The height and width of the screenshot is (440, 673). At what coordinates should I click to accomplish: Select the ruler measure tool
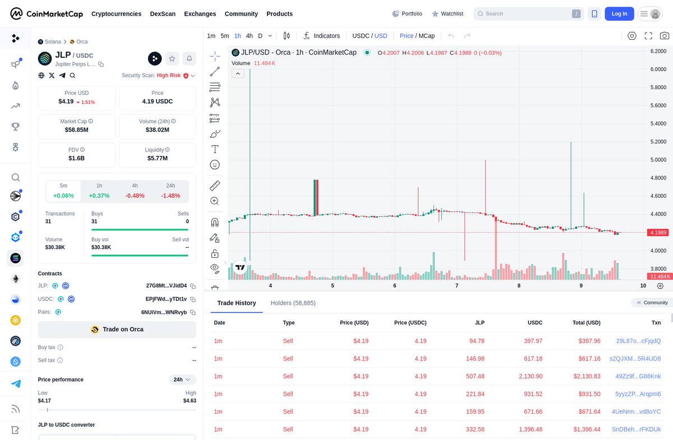[x=215, y=186]
